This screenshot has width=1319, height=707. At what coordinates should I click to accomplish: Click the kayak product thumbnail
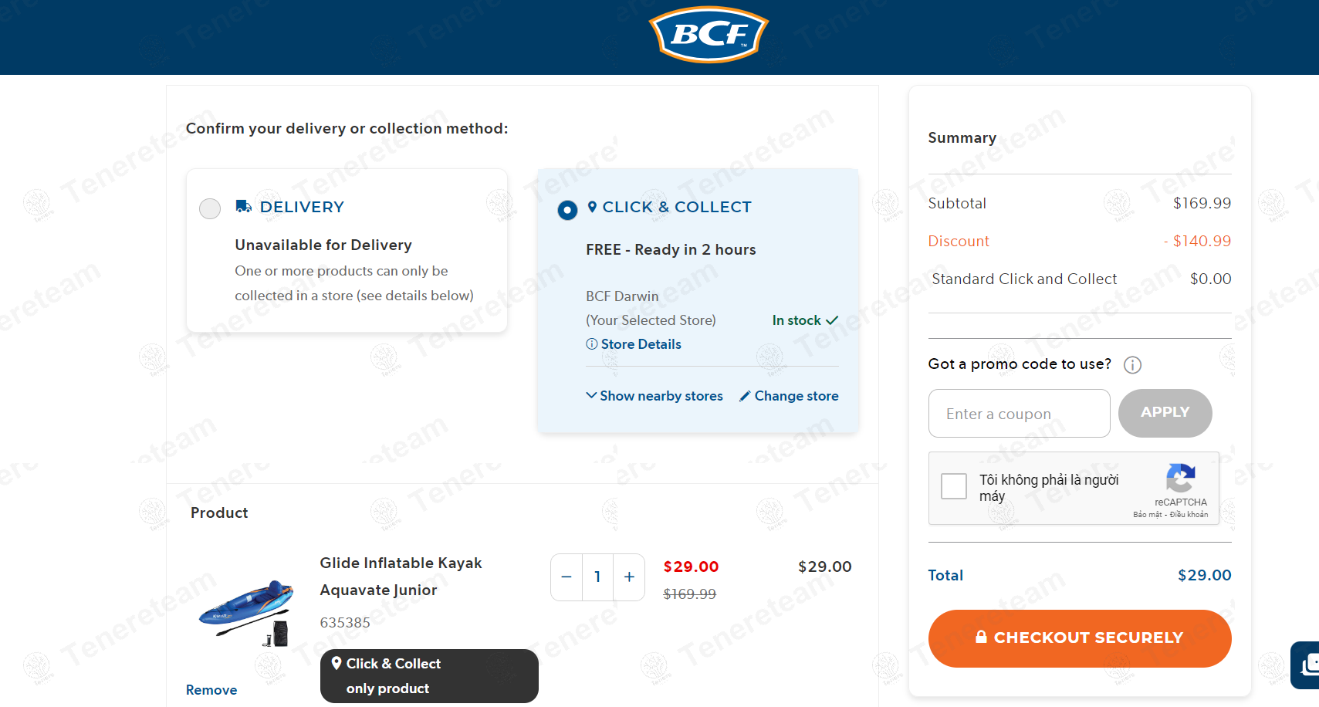[x=247, y=612]
